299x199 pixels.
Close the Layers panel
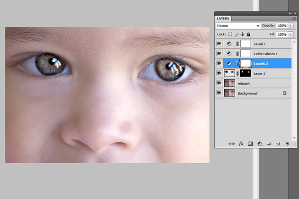point(295,13)
